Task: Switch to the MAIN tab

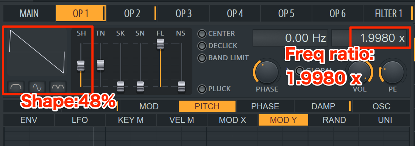Action: (29, 13)
